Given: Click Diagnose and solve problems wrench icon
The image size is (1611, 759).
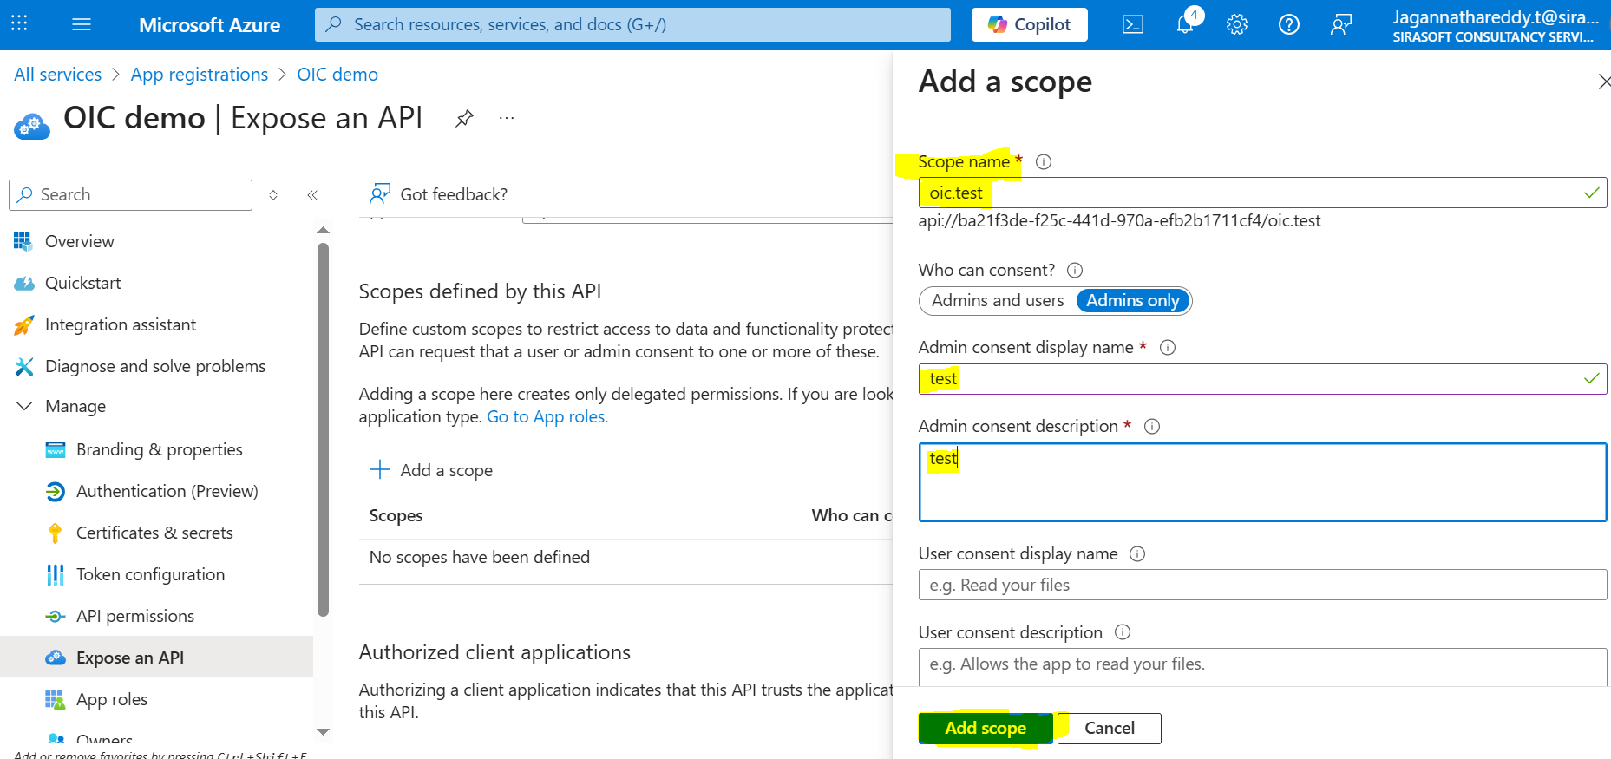Looking at the screenshot, I should 24,366.
